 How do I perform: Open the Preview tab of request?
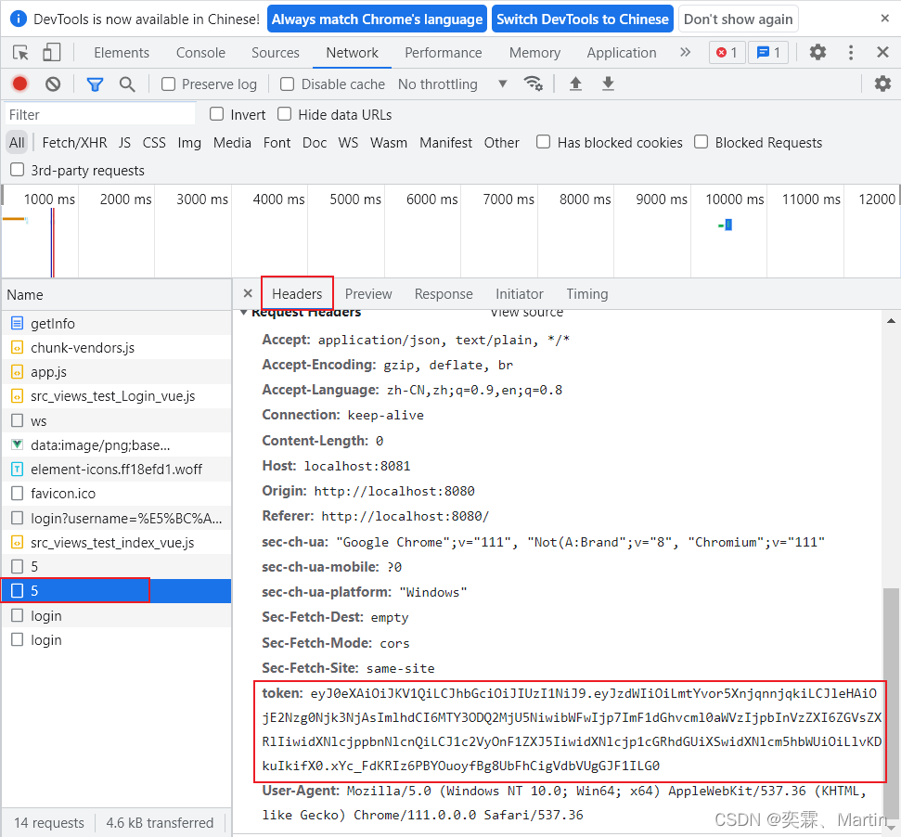(x=368, y=294)
